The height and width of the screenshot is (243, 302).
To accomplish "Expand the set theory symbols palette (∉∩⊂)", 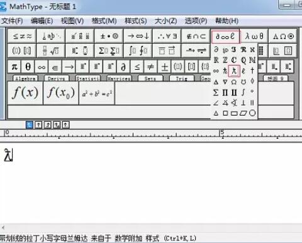I will click(x=196, y=36).
